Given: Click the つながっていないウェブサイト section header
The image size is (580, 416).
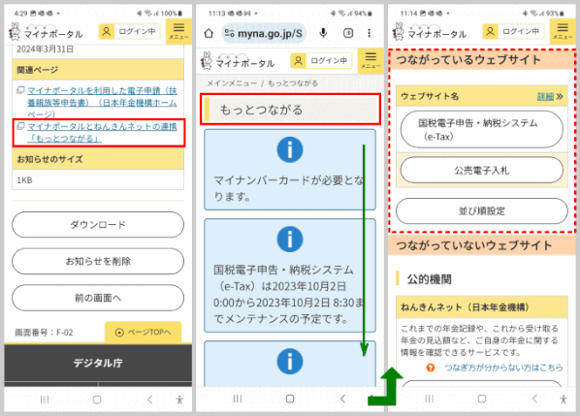Looking at the screenshot, I should [x=482, y=245].
